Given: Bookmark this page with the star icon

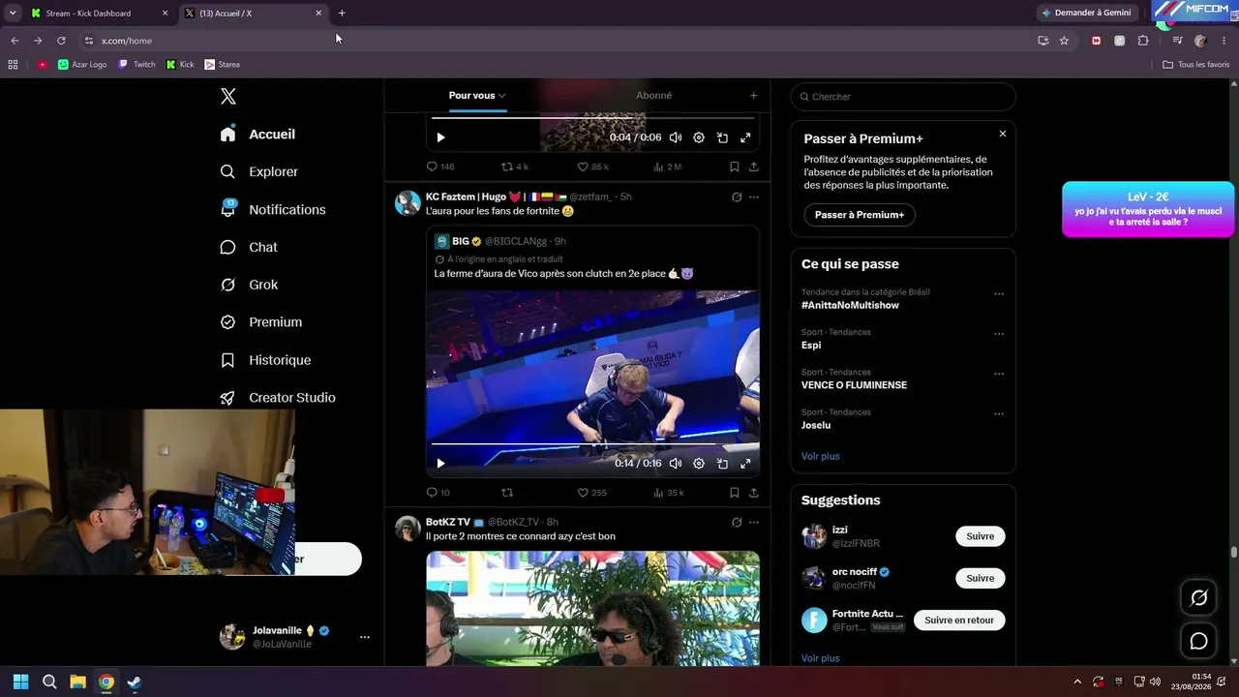Looking at the screenshot, I should click(1064, 41).
